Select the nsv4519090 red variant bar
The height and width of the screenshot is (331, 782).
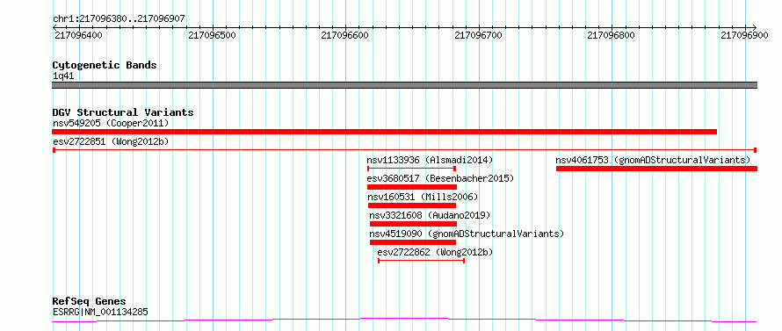[x=413, y=242]
